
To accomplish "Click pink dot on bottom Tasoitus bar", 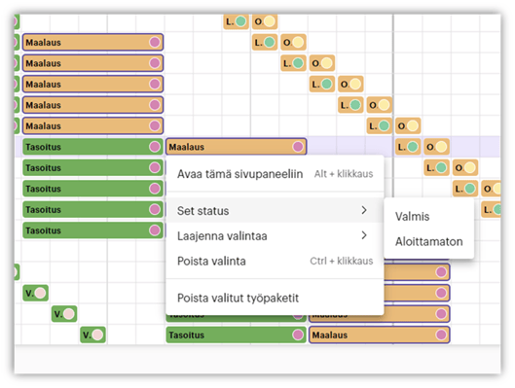I will [298, 335].
